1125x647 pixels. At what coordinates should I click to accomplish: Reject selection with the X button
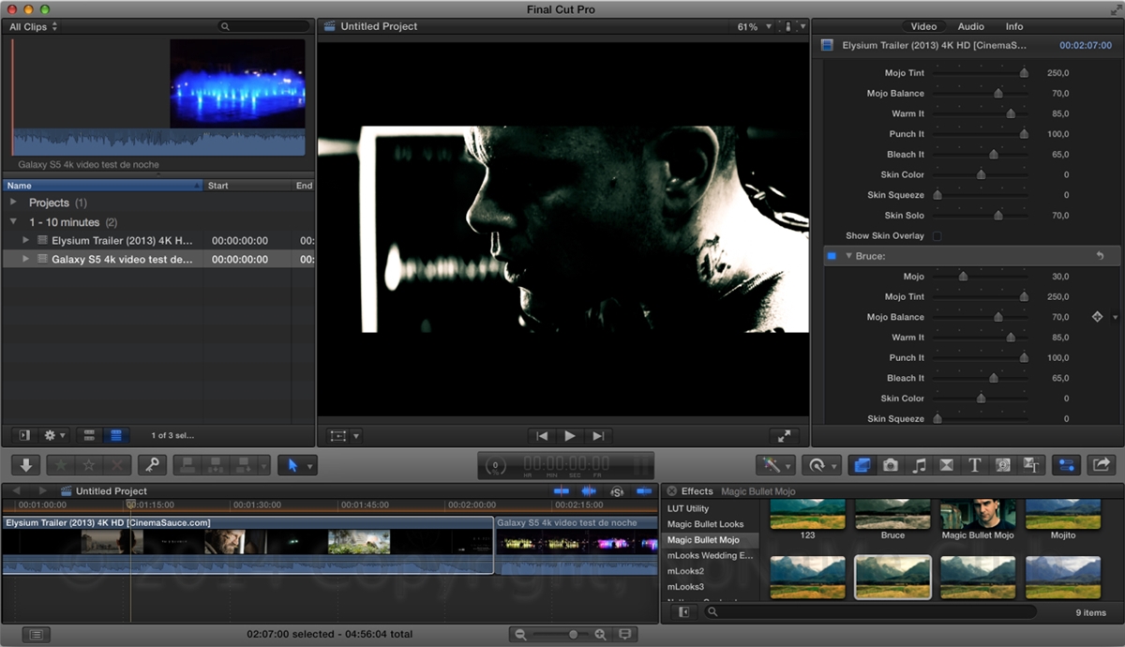tap(116, 464)
